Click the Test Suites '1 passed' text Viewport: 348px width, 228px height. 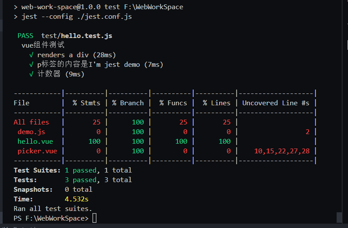(x=81, y=170)
